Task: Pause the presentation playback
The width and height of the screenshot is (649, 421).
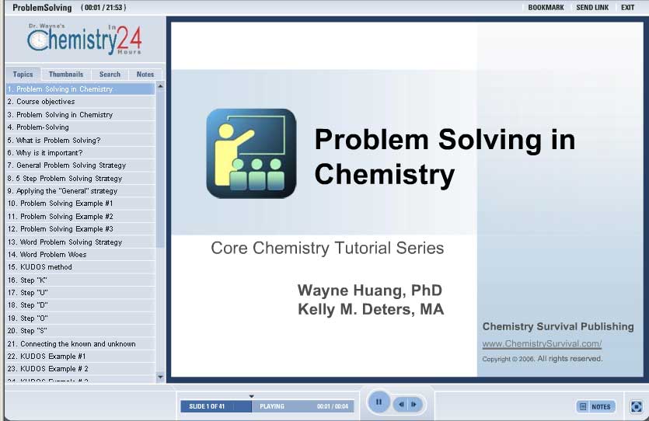Action: pyautogui.click(x=379, y=402)
